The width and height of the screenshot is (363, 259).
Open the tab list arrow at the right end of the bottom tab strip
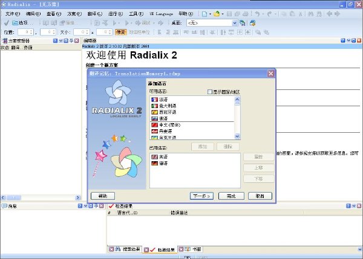(360, 249)
